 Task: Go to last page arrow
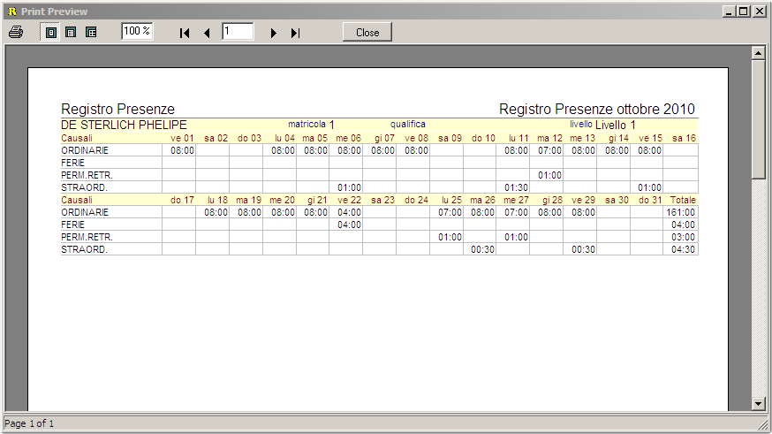click(295, 33)
